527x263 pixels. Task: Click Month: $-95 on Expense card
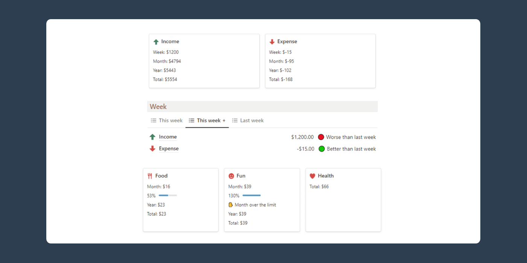282,61
